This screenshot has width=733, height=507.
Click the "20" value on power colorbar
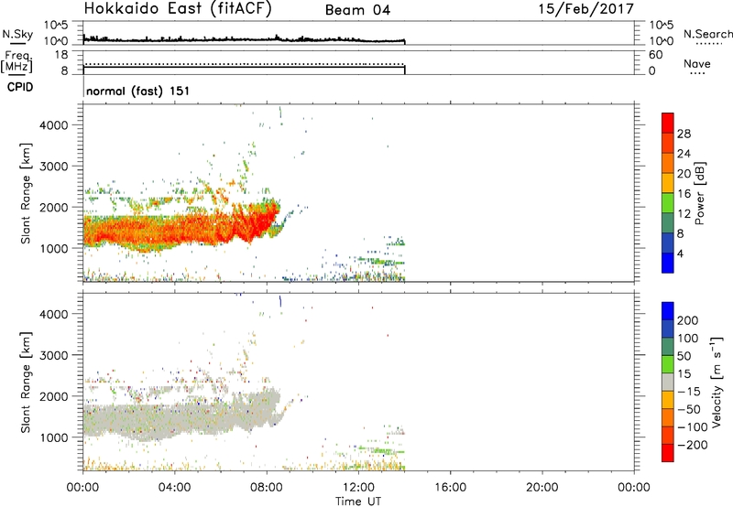click(684, 174)
